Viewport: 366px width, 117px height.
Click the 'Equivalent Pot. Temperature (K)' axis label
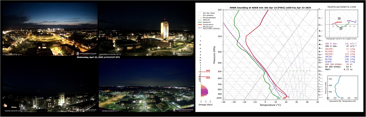[x=343, y=101]
